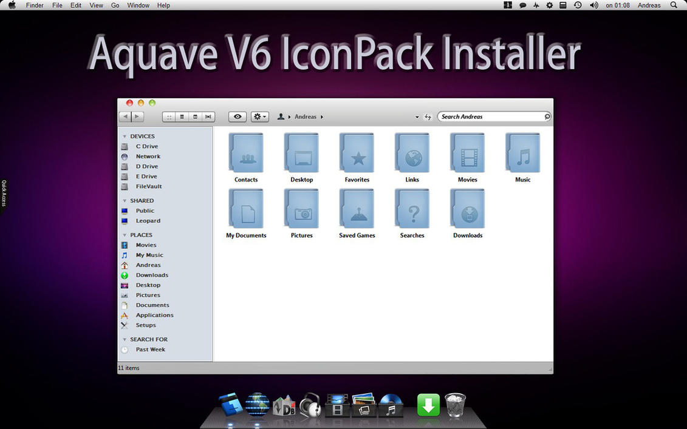Collapse the SHARED section
687x429 pixels.
[x=125, y=201]
